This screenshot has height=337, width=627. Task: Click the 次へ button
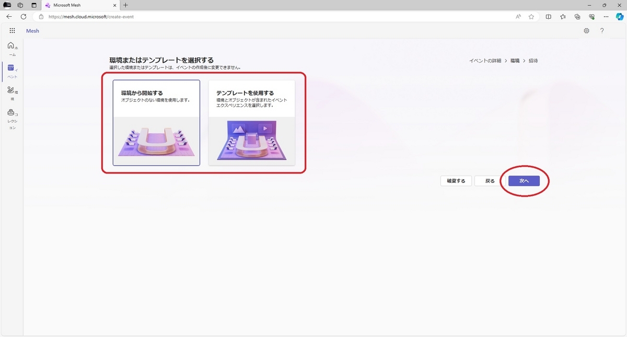tap(524, 181)
